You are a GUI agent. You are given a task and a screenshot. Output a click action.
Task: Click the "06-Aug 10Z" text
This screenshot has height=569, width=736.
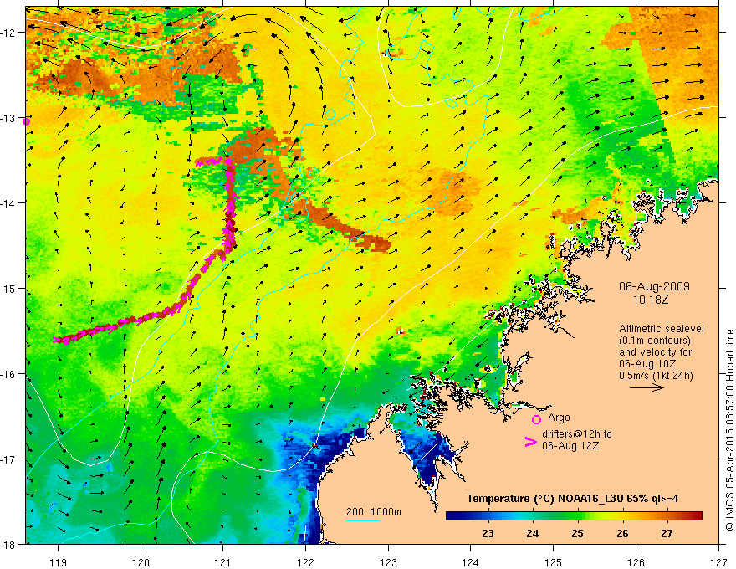click(x=647, y=364)
